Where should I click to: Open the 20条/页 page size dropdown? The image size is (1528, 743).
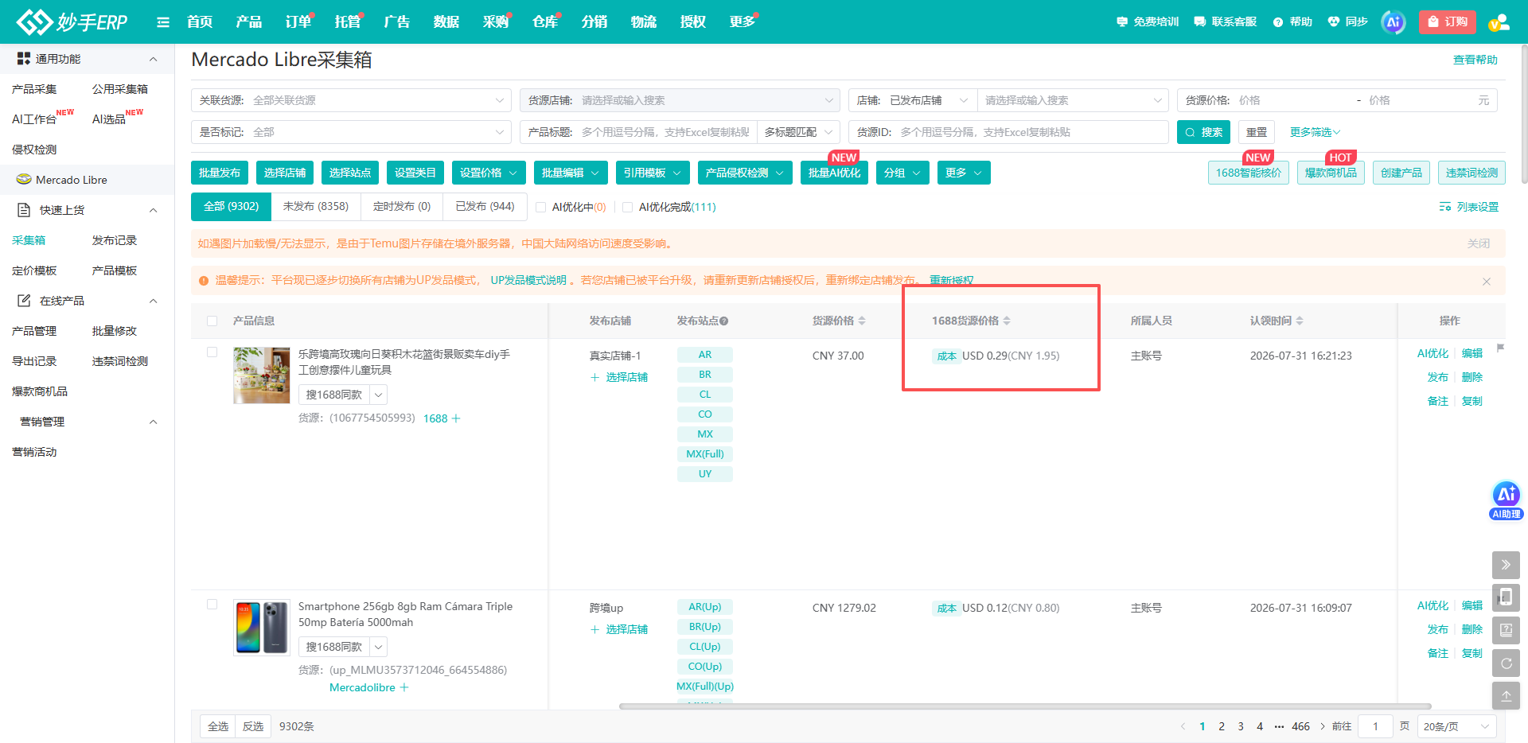tap(1456, 726)
